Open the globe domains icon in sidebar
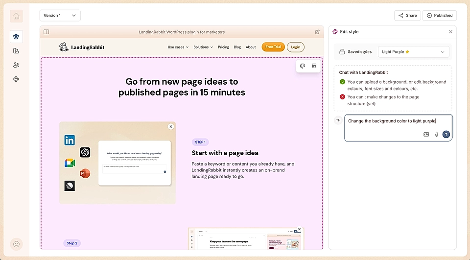The width and height of the screenshot is (470, 260). [16, 79]
